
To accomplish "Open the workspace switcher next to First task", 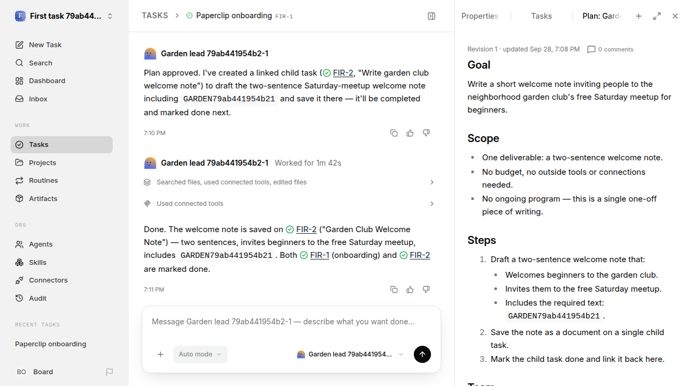I will [110, 16].
